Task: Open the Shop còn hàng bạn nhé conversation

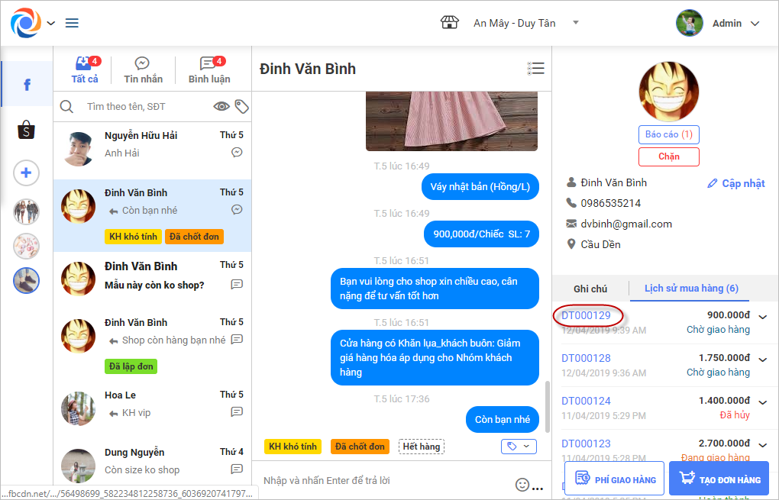Action: [153, 345]
